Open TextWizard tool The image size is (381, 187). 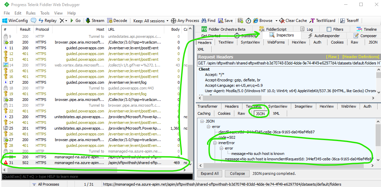[x=322, y=21]
